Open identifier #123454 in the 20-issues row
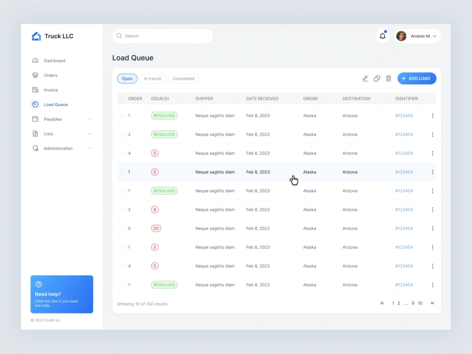The height and width of the screenshot is (354, 472). click(x=404, y=228)
